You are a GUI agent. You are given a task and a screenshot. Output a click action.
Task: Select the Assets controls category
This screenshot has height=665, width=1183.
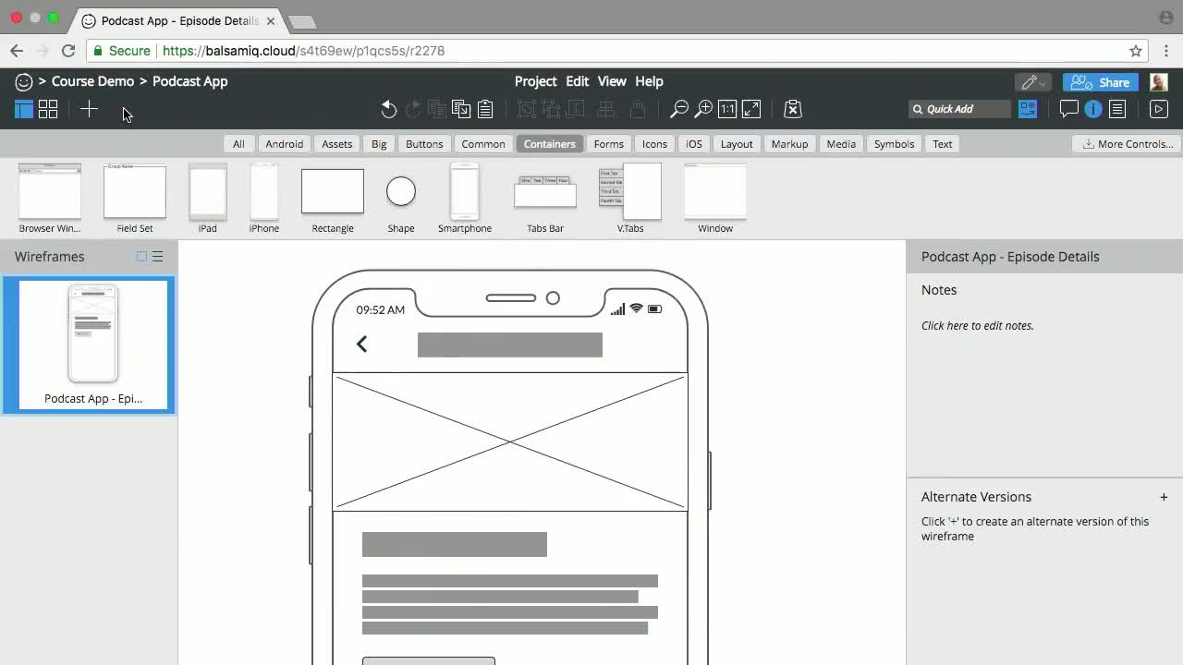(x=336, y=144)
